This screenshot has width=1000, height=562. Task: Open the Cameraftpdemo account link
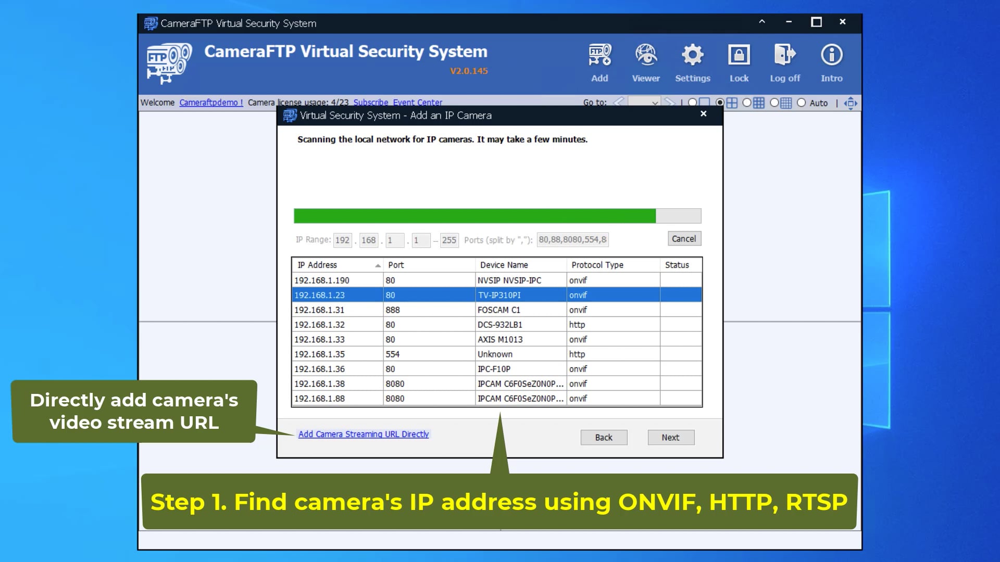(x=211, y=103)
